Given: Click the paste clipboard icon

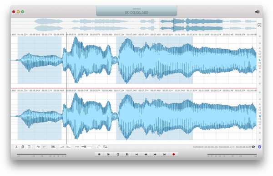Looking at the screenshot, I should 29,147.
